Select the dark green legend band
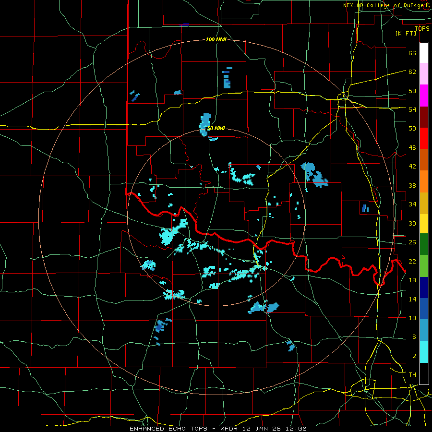432x432 pixels. tap(424, 244)
